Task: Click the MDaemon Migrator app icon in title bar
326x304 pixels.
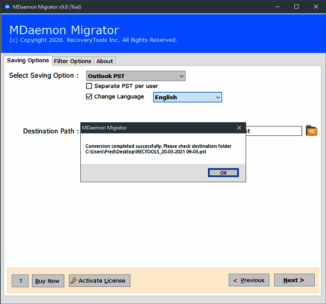Action: click(x=6, y=7)
